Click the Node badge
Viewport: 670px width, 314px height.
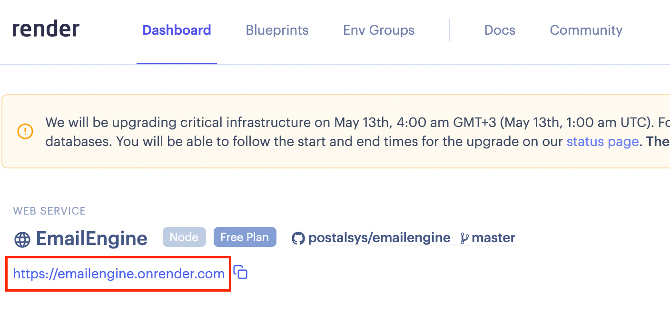[184, 237]
